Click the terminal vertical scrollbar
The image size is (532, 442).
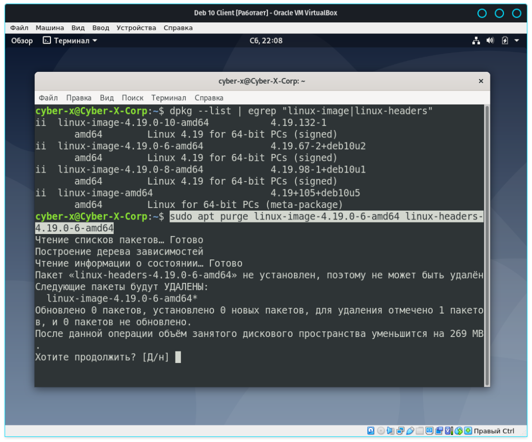(x=487, y=244)
